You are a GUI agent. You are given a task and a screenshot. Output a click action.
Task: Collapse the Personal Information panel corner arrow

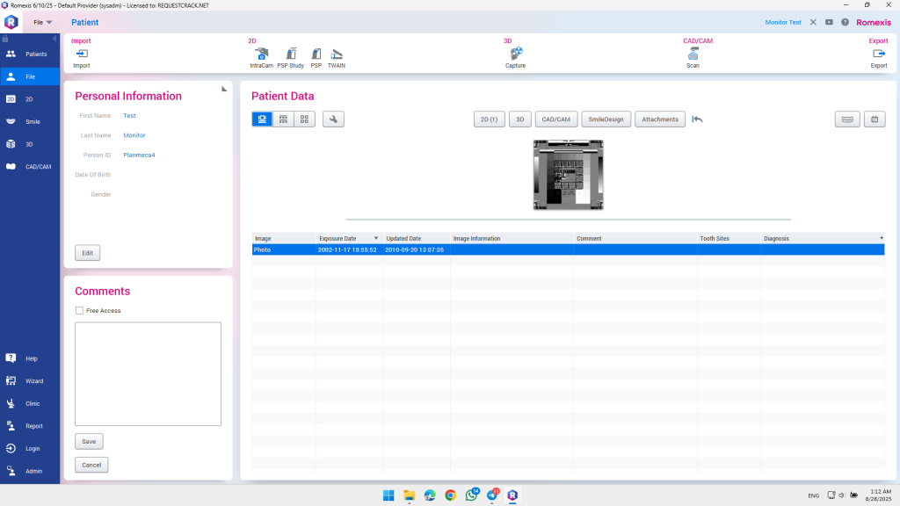(223, 90)
